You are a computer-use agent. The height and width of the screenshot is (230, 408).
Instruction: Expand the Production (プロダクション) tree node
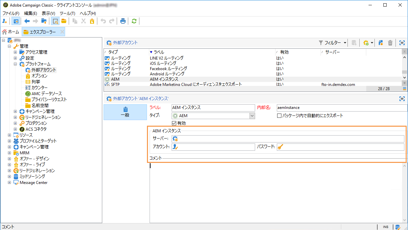(15, 123)
